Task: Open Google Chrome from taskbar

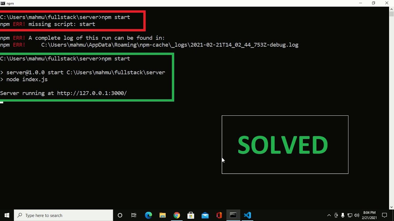Action: pyautogui.click(x=177, y=215)
